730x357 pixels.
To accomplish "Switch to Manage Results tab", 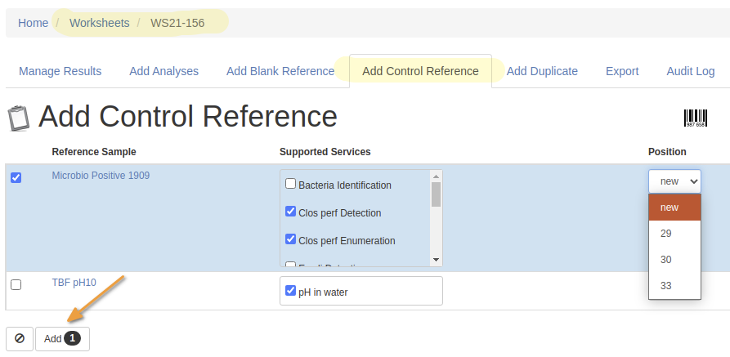I will pos(60,71).
